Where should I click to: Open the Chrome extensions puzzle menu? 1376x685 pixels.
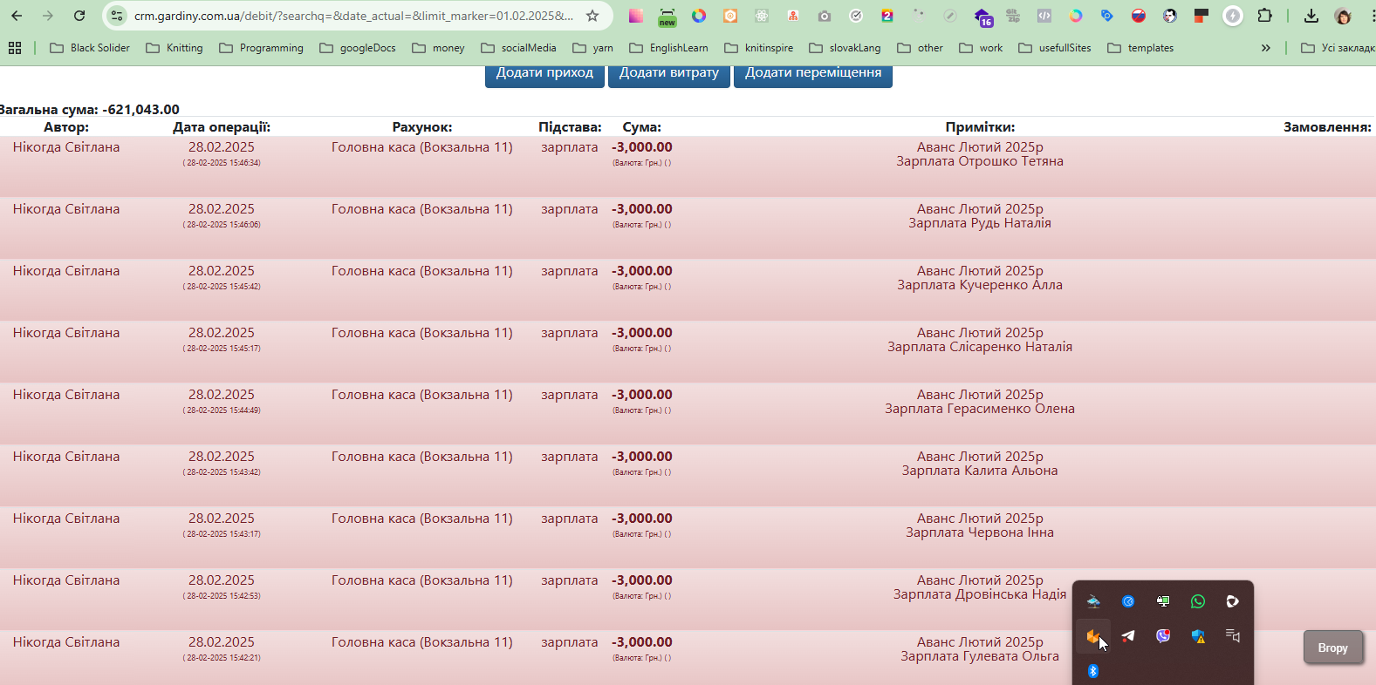click(1264, 16)
